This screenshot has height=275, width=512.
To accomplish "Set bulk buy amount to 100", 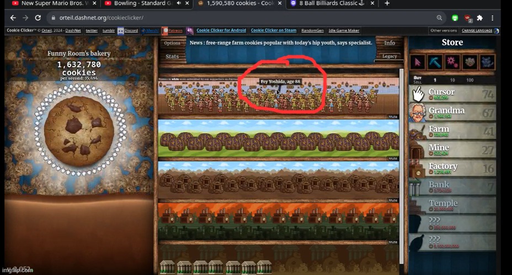I will pyautogui.click(x=470, y=80).
